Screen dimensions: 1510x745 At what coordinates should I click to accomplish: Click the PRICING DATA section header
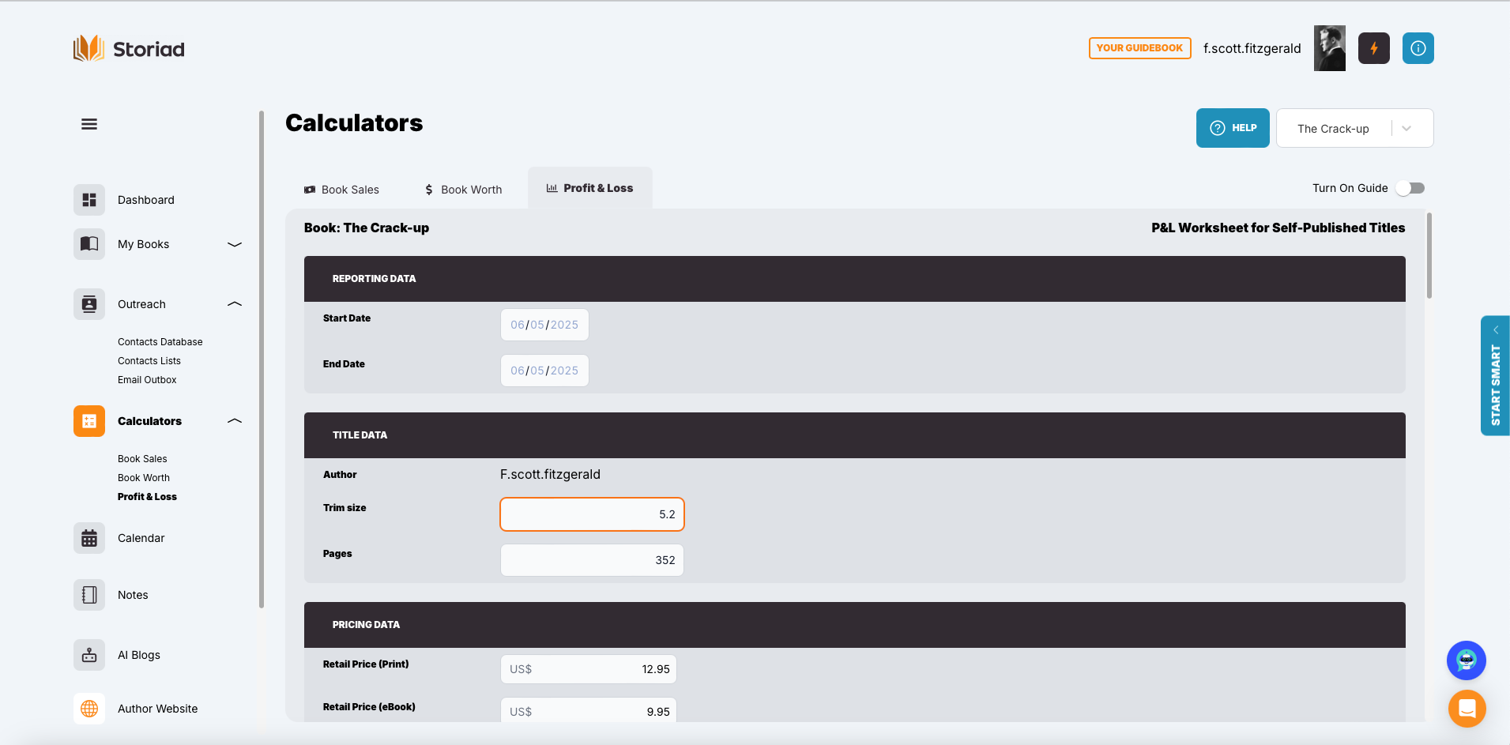pyautogui.click(x=855, y=625)
